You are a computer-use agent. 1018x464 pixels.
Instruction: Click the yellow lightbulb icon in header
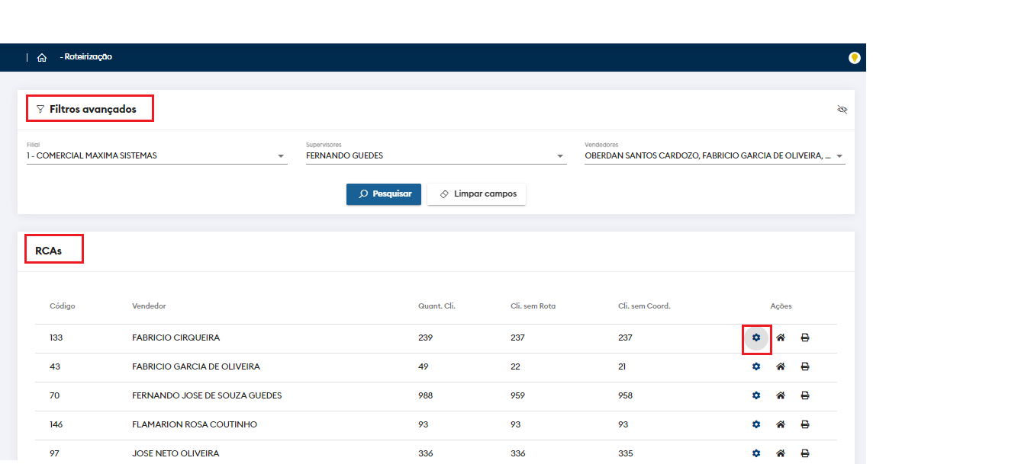click(x=855, y=58)
